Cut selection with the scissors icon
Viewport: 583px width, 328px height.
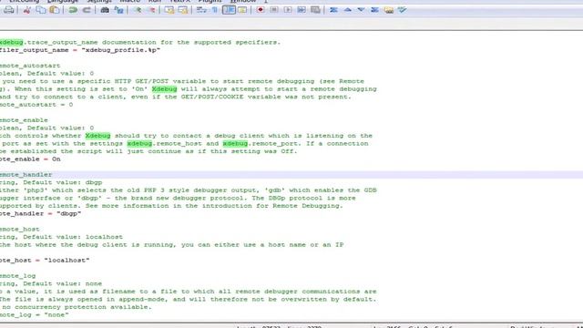tap(26, 10)
